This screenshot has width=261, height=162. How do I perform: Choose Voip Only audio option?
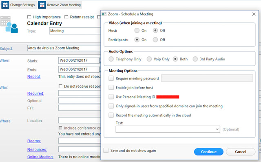click(x=149, y=59)
